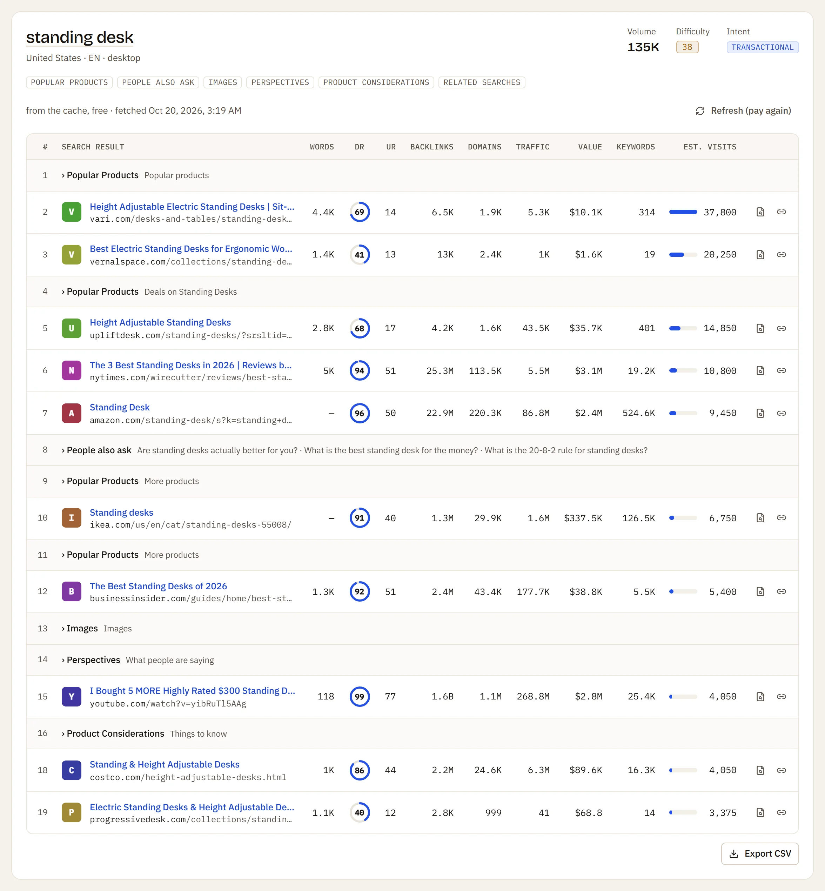Select the IMAGES feature tag
The image size is (825, 891).
tap(223, 82)
